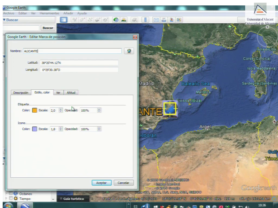Show hidden tray icons arrow
Screen dimensions: 278x208
[x=129, y=205]
